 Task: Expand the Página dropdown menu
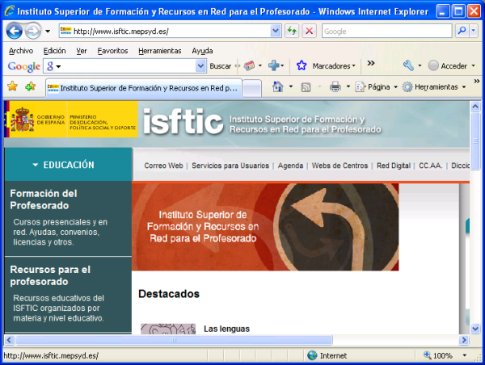(394, 86)
